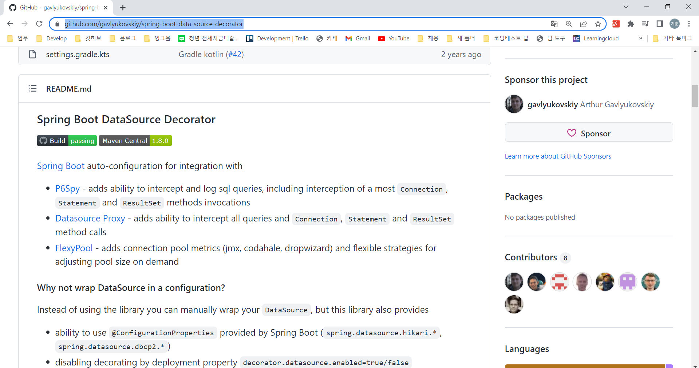
Task: Open the settings.gradle.kts file
Action: [78, 55]
